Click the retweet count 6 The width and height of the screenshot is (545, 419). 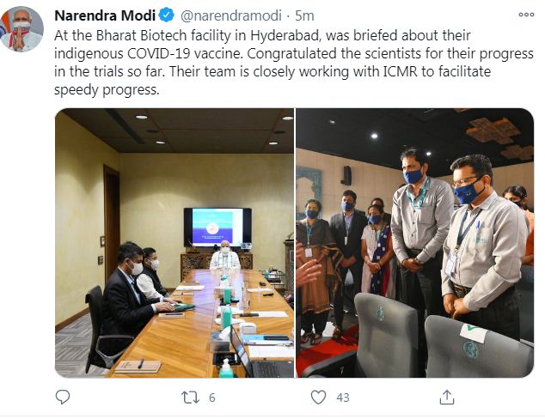click(212, 398)
